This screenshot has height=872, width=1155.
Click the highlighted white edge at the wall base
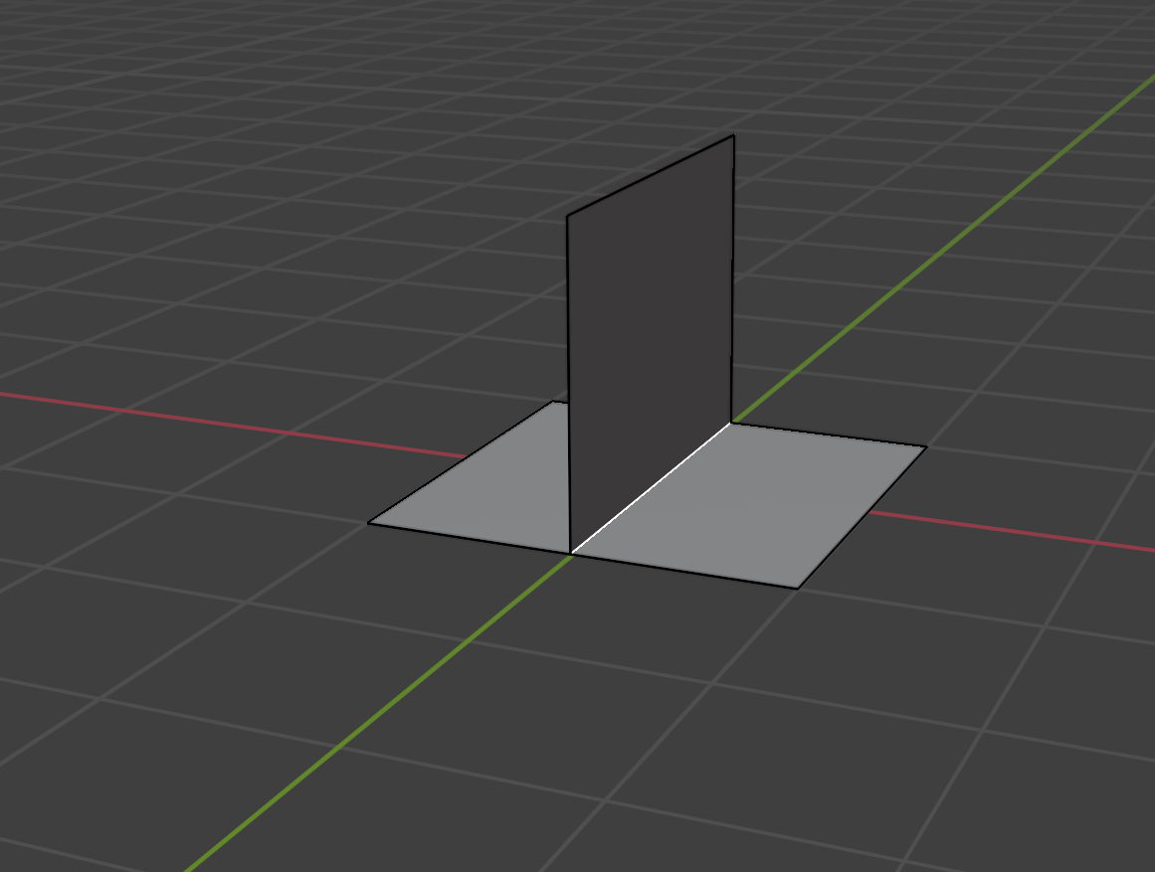(x=652, y=488)
